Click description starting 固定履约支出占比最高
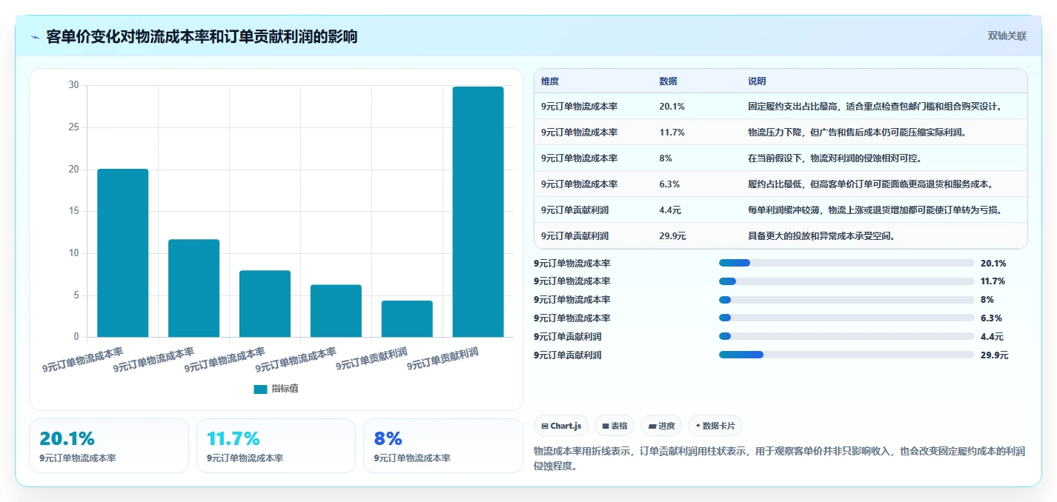This screenshot has width=1057, height=502. click(875, 107)
